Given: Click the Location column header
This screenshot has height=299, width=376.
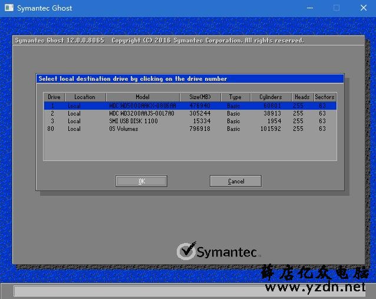Looking at the screenshot, I should [x=85, y=97].
